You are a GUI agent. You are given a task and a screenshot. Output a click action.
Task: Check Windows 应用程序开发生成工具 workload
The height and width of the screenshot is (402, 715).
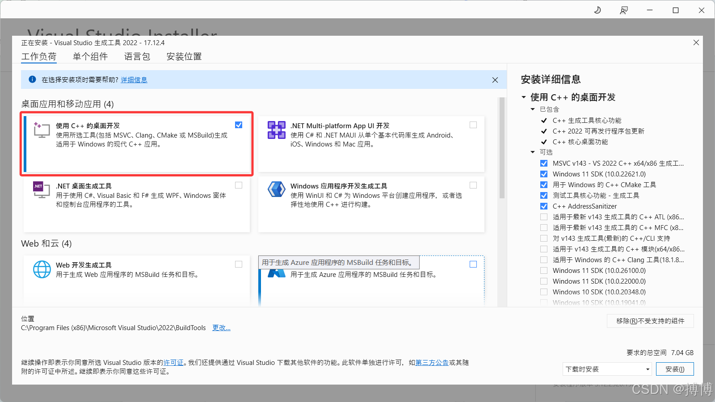pyautogui.click(x=473, y=185)
